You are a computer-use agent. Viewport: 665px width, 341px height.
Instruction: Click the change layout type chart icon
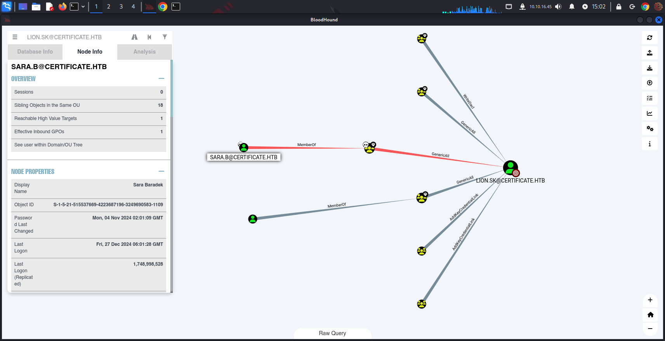click(x=649, y=113)
